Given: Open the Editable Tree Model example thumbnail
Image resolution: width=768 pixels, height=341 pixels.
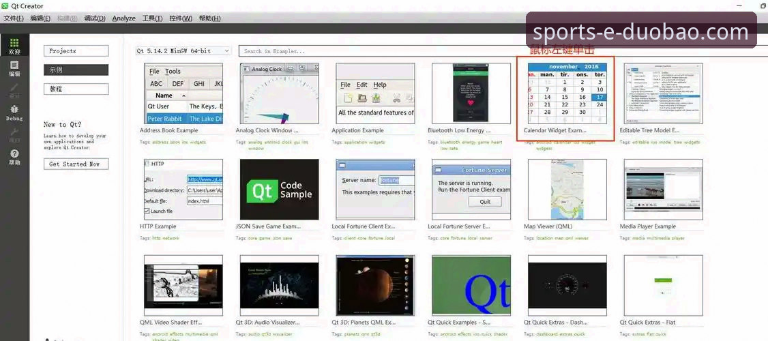Looking at the screenshot, I should (x=663, y=93).
